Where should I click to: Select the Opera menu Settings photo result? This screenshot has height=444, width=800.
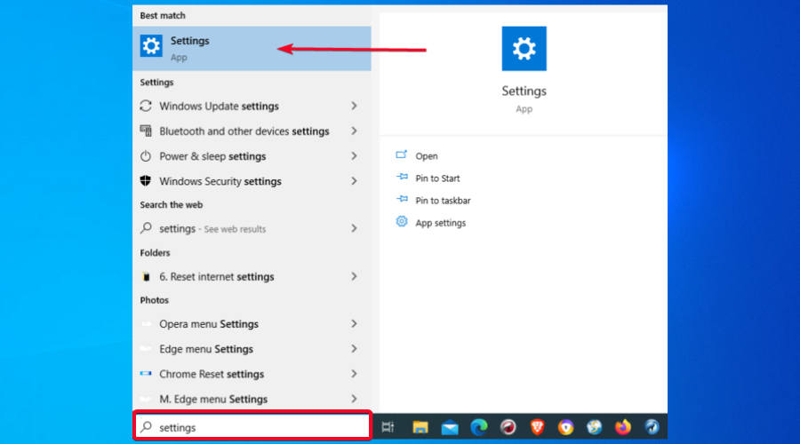tap(209, 324)
